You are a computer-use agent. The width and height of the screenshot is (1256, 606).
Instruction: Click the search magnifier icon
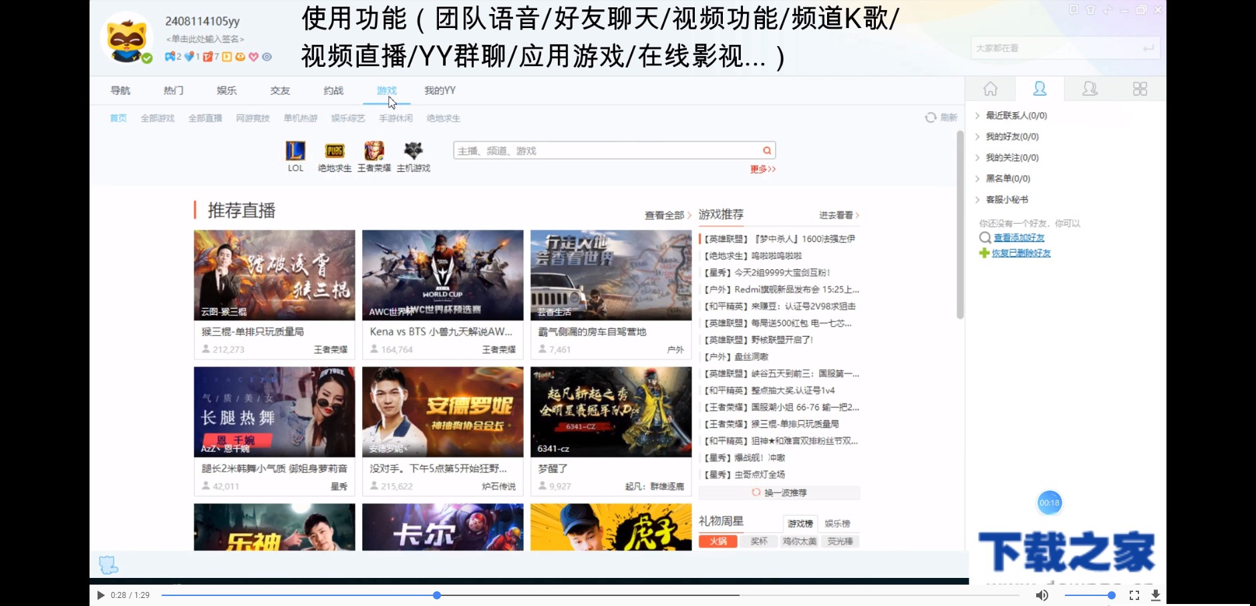pyautogui.click(x=766, y=150)
